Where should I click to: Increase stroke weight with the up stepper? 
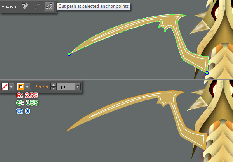(54, 85)
